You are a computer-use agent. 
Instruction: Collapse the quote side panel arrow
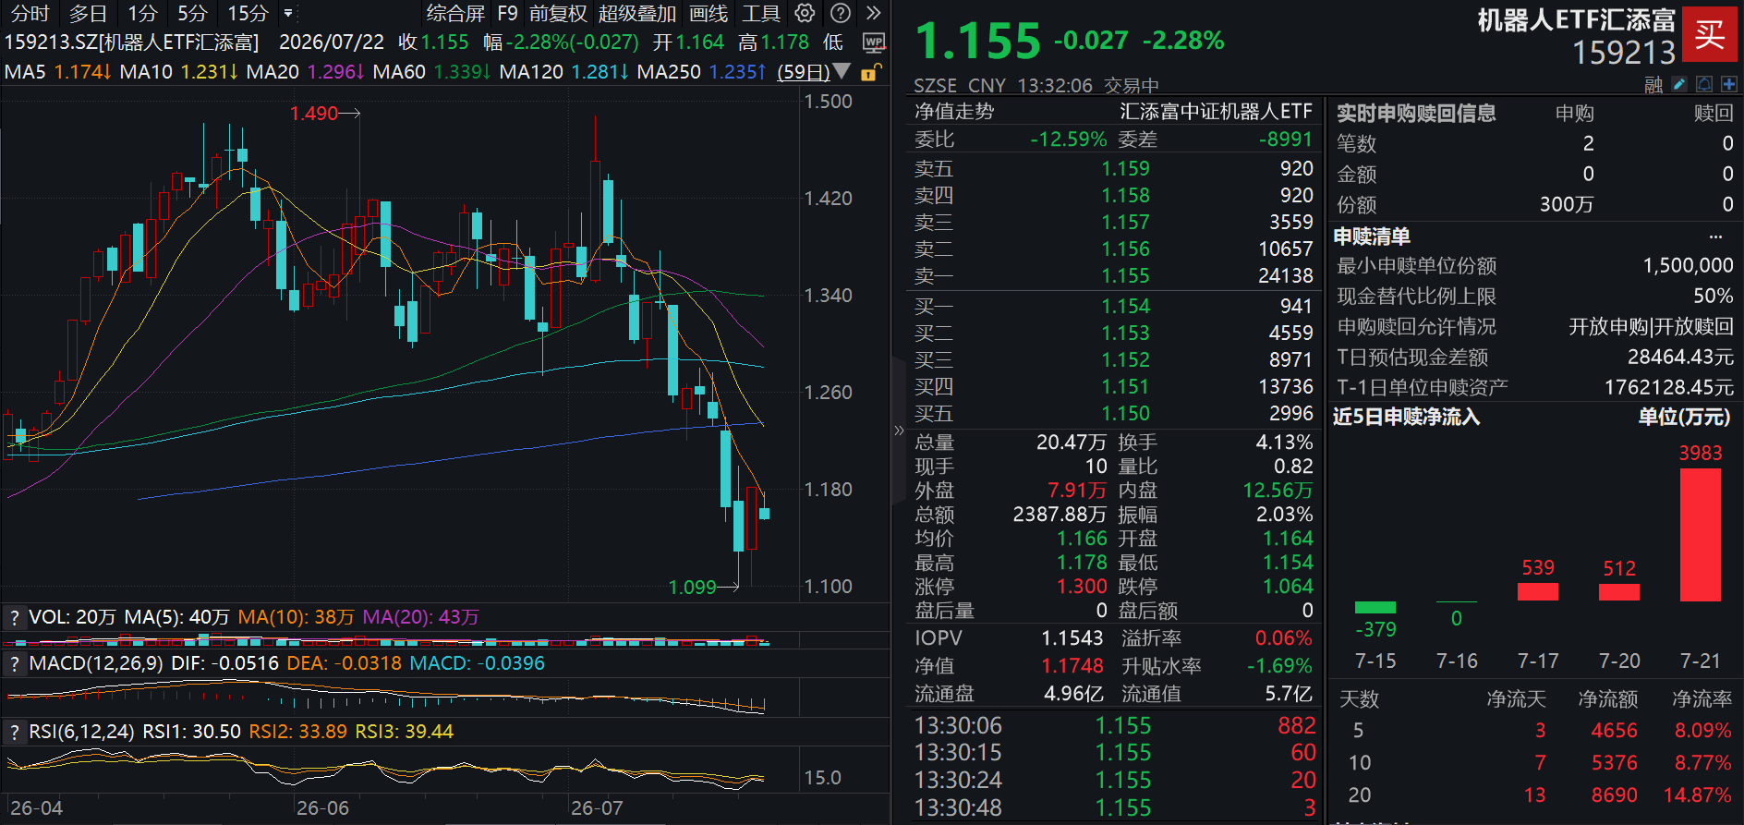(898, 430)
